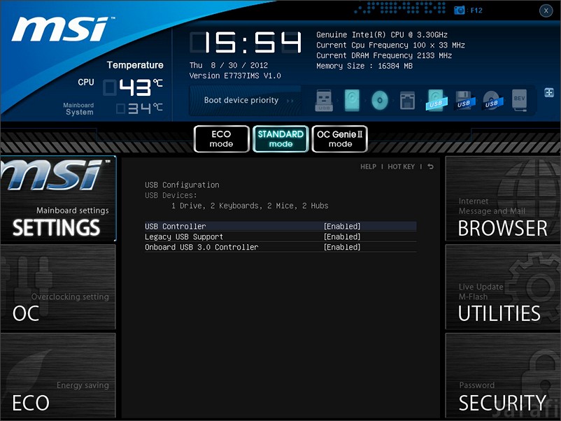Open the HELP panel
Viewport: 561px width, 421px height.
tap(368, 166)
